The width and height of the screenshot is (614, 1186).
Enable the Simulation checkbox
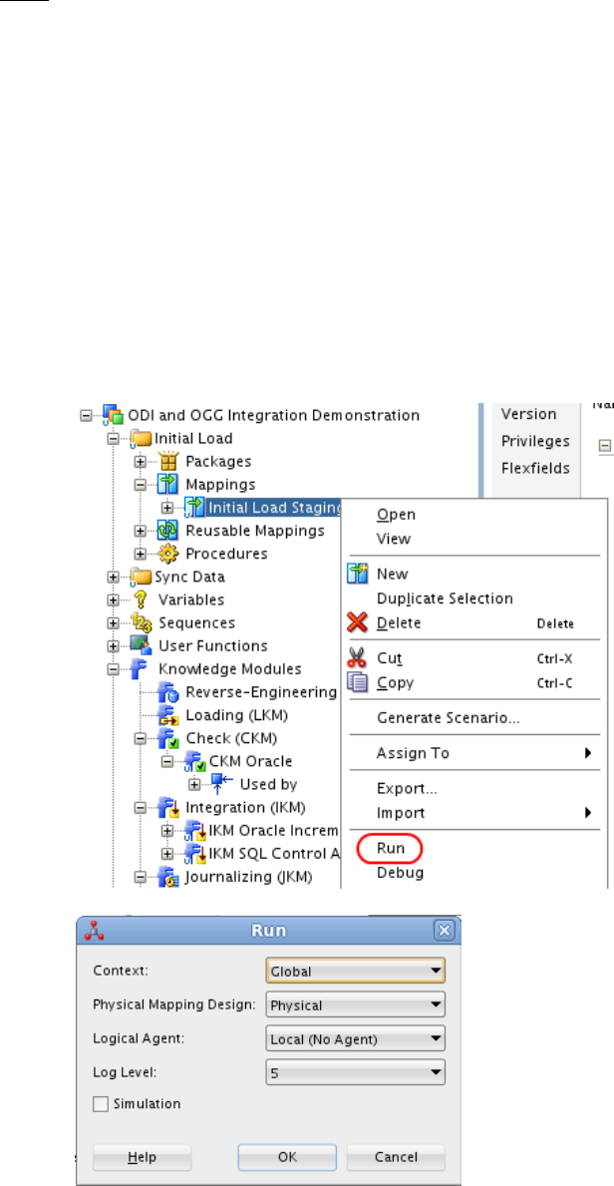(x=101, y=1104)
